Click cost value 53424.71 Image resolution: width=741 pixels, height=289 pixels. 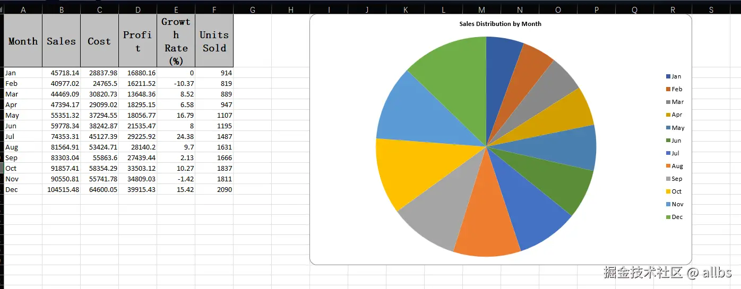99,147
